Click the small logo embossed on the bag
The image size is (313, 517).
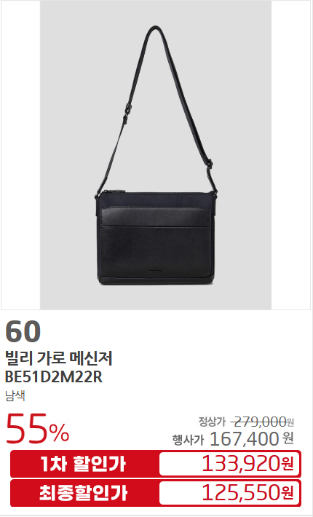155,272
